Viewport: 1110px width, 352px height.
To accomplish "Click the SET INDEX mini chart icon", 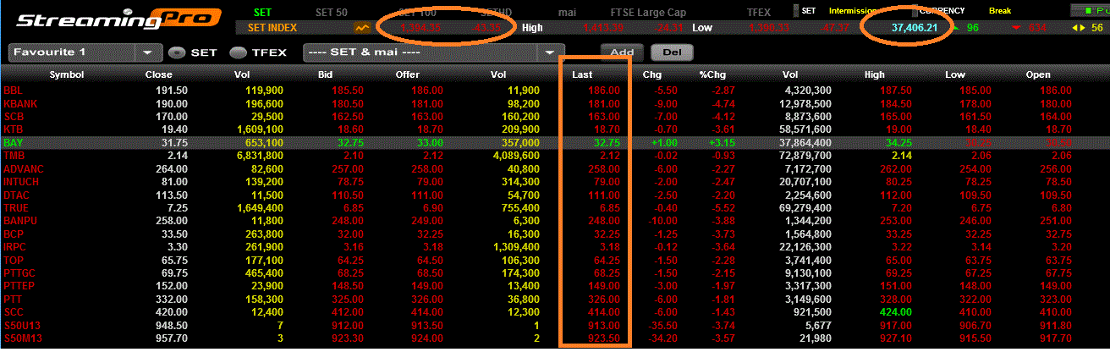I will tap(362, 28).
